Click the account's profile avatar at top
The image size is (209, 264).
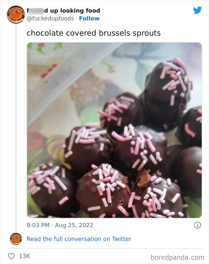click(16, 14)
